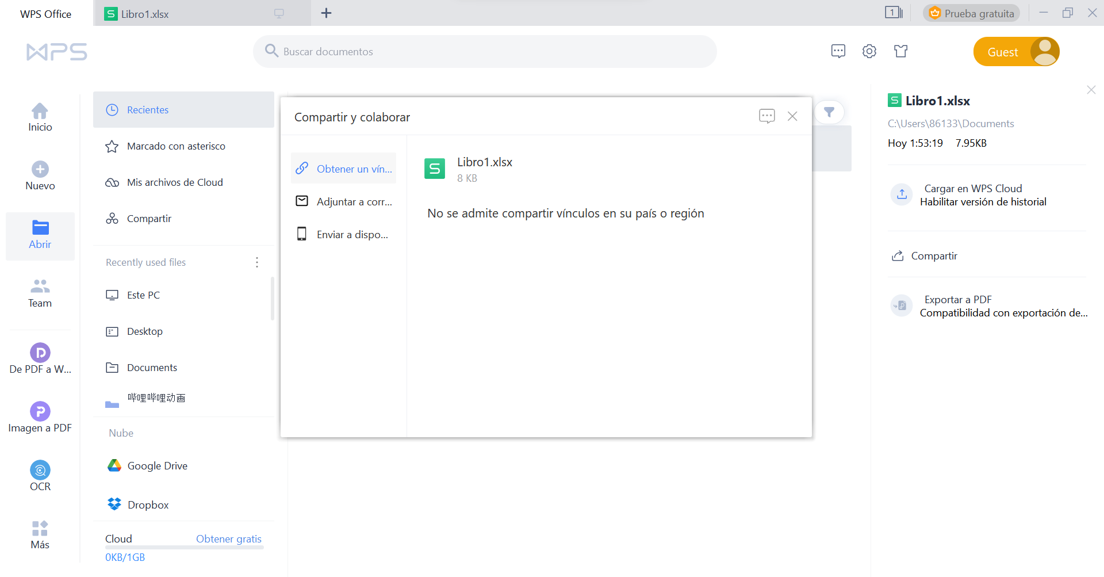The image size is (1104, 577).
Task: Open the filter funnel button
Action: click(x=829, y=112)
